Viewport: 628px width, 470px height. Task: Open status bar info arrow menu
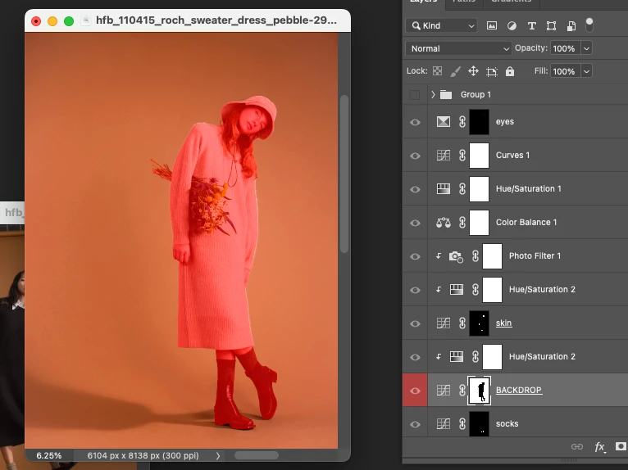(x=218, y=455)
